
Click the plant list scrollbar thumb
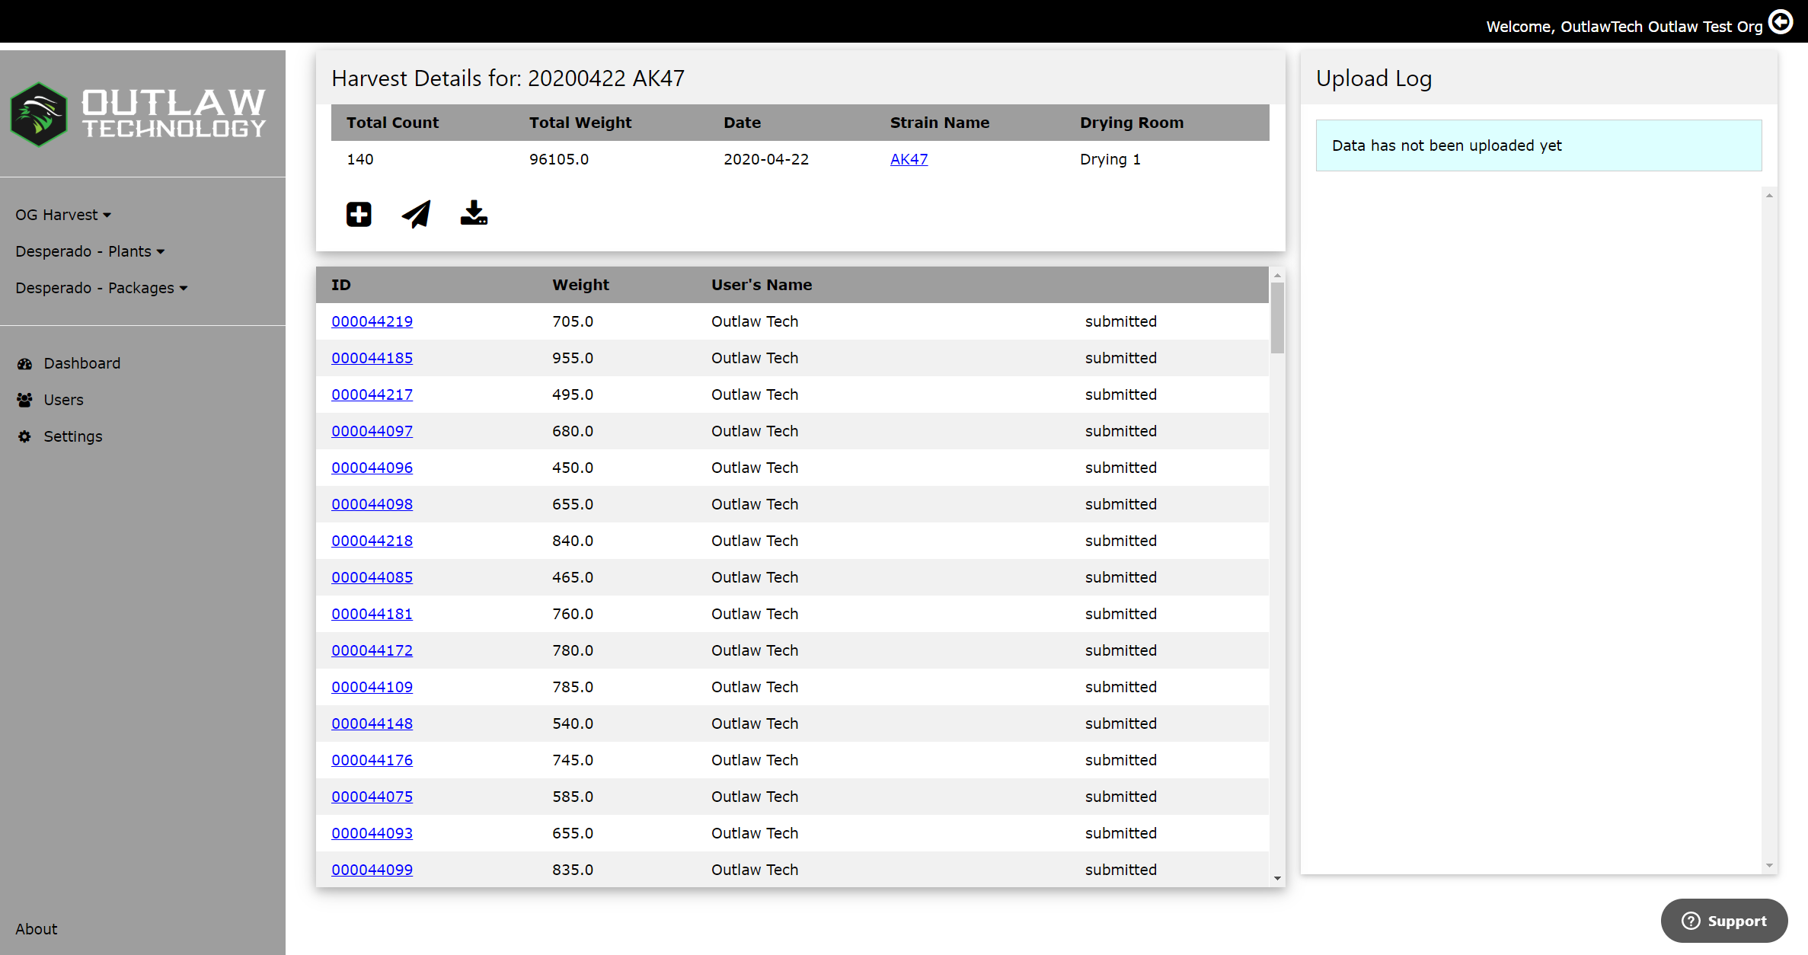tap(1277, 318)
